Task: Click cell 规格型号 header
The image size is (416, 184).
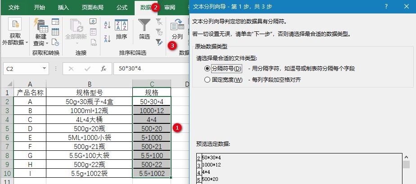Action: [x=90, y=92]
